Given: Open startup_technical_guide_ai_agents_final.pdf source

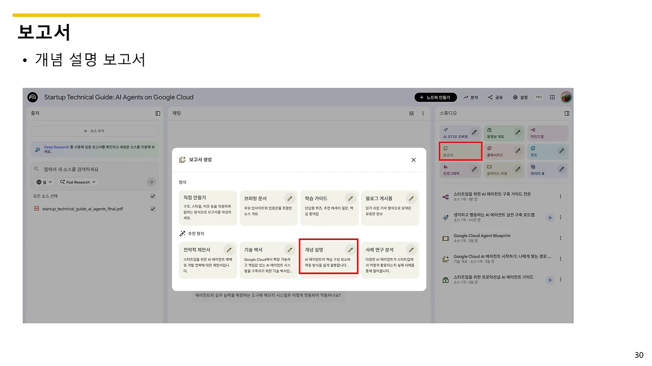Looking at the screenshot, I should [x=83, y=208].
